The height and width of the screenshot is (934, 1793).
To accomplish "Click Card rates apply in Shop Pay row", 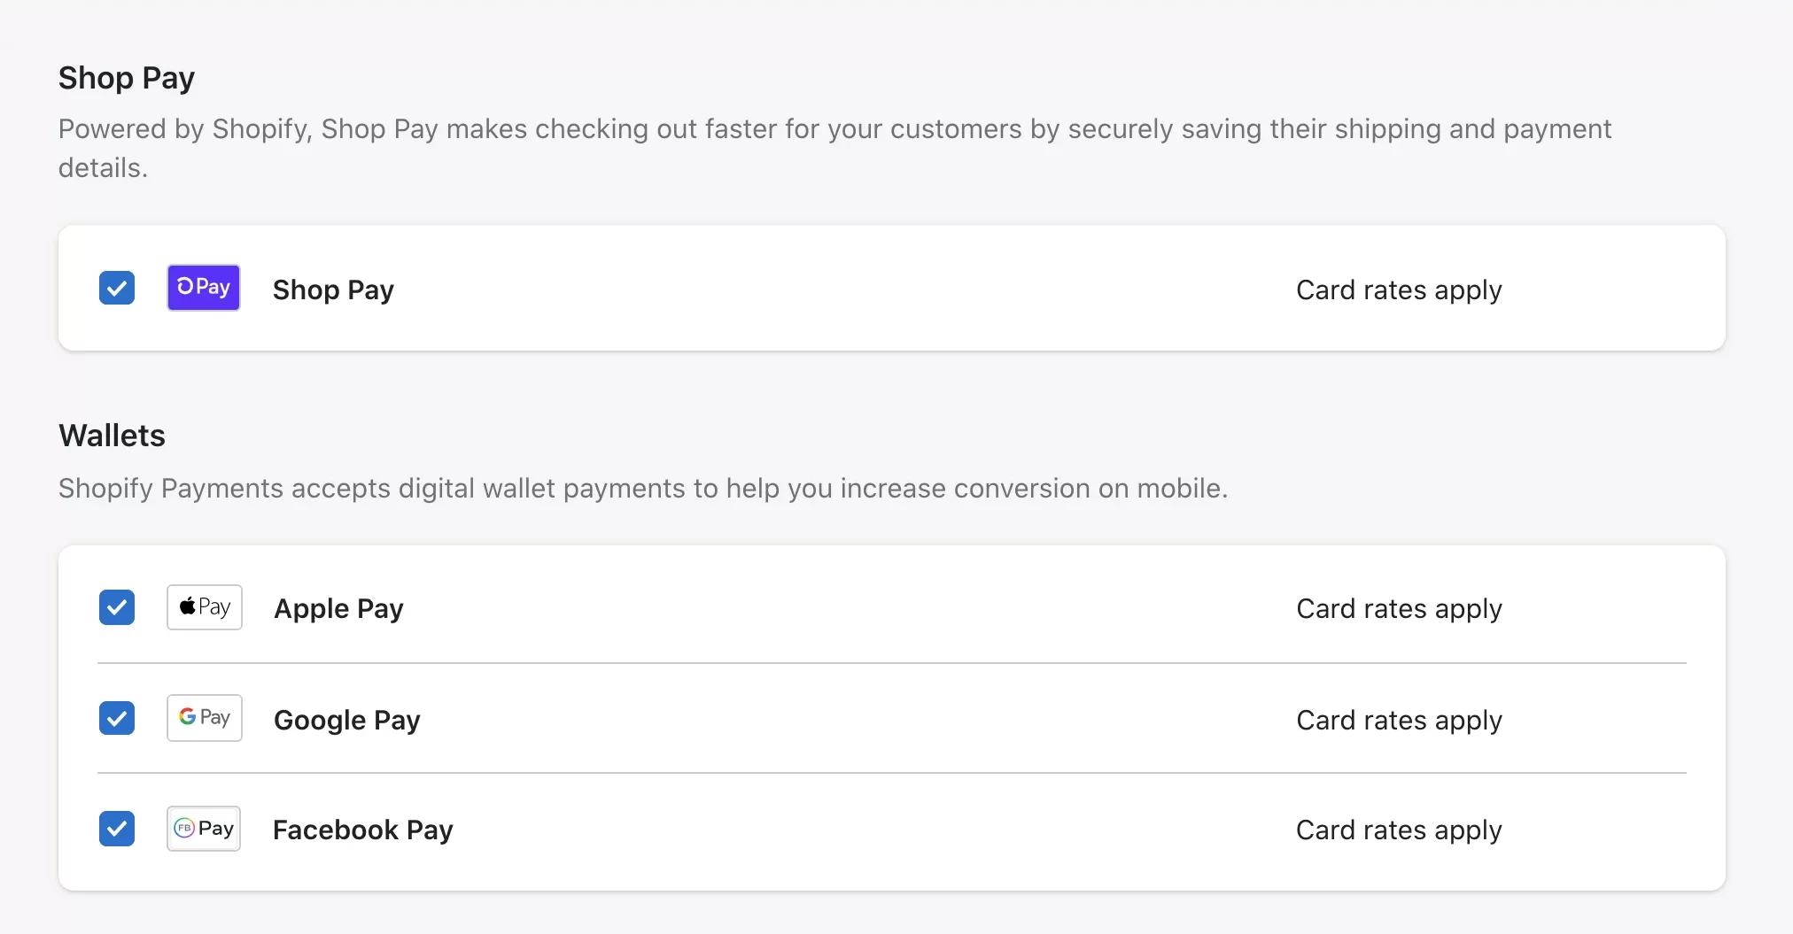I will [x=1399, y=289].
